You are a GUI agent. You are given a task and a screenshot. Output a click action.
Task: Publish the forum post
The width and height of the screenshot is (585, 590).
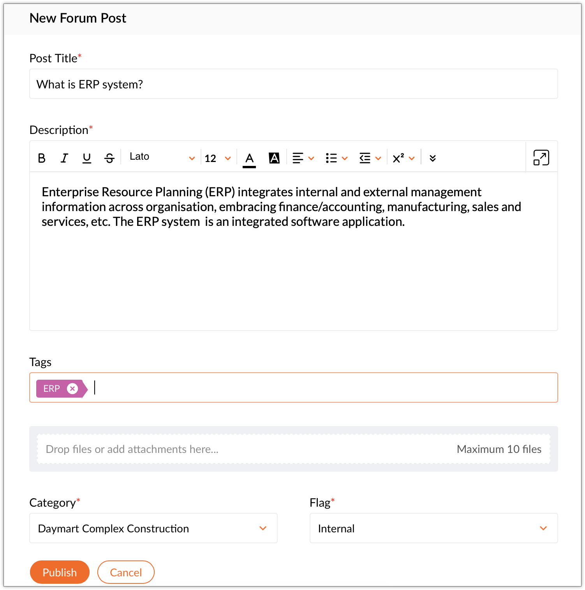[x=60, y=572]
